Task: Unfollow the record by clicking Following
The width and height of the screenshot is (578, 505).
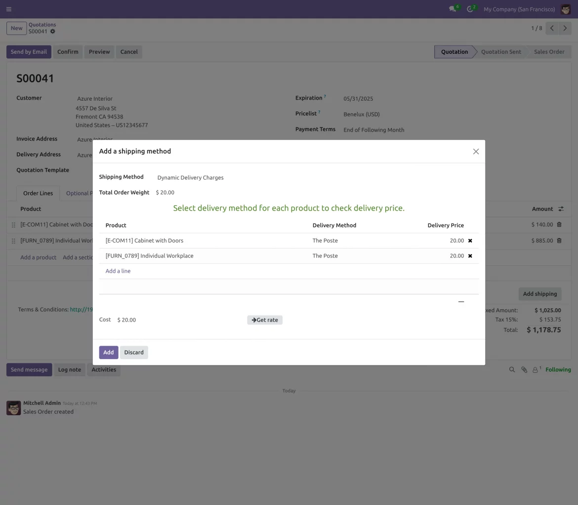Action: coord(558,369)
